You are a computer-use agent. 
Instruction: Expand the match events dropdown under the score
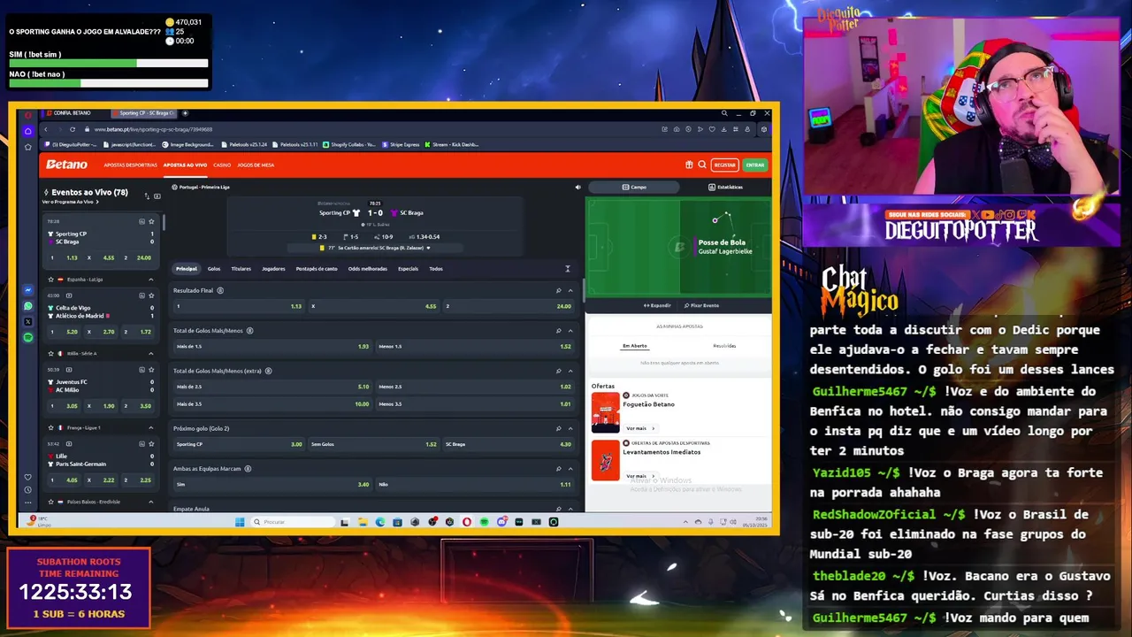coord(429,248)
